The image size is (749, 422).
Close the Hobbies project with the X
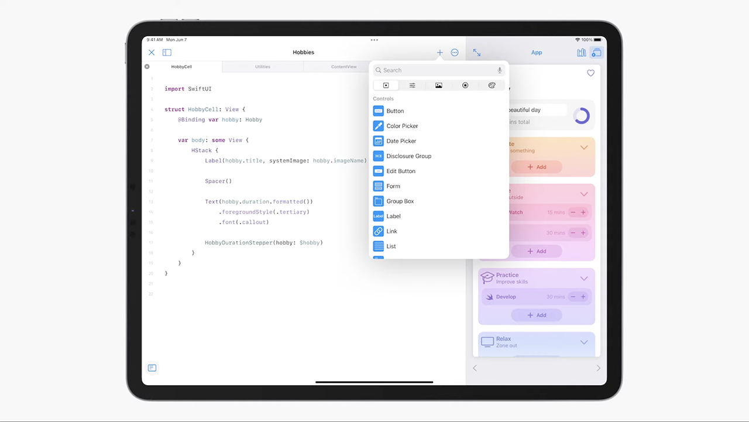coord(152,53)
